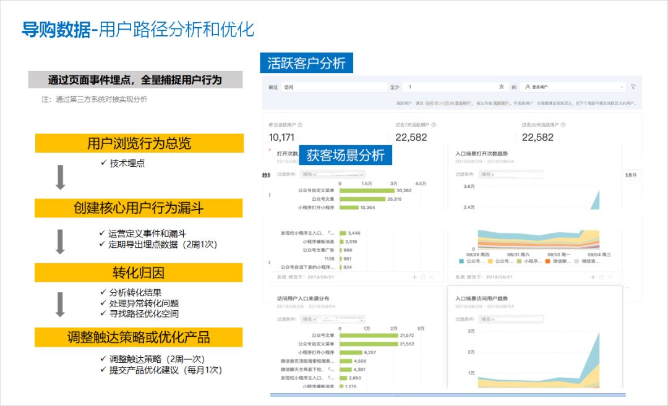Open 域名 filter in 访问用户入口来源分布 card
Image resolution: width=668 pixels, height=406 pixels.
[x=333, y=319]
